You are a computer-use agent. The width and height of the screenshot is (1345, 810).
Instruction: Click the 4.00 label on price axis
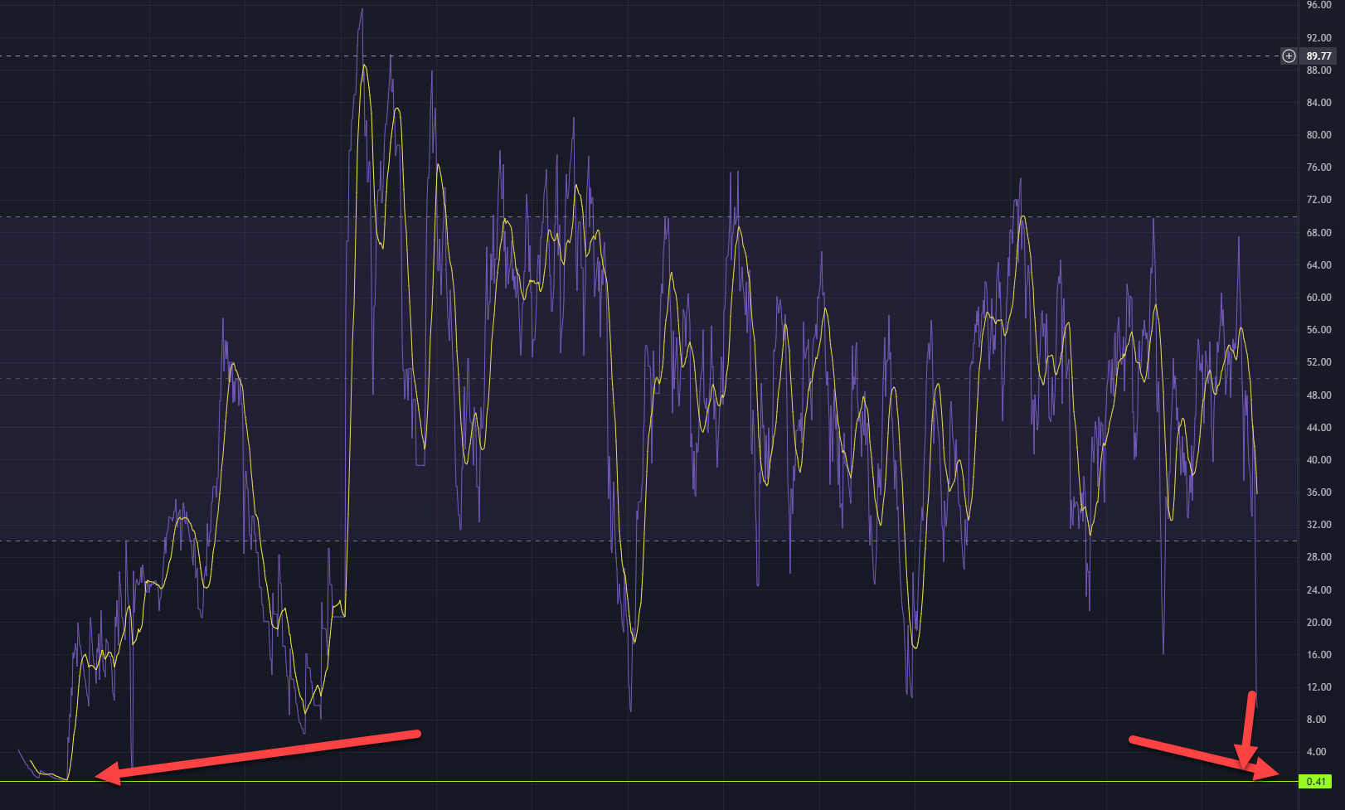pyautogui.click(x=1316, y=752)
